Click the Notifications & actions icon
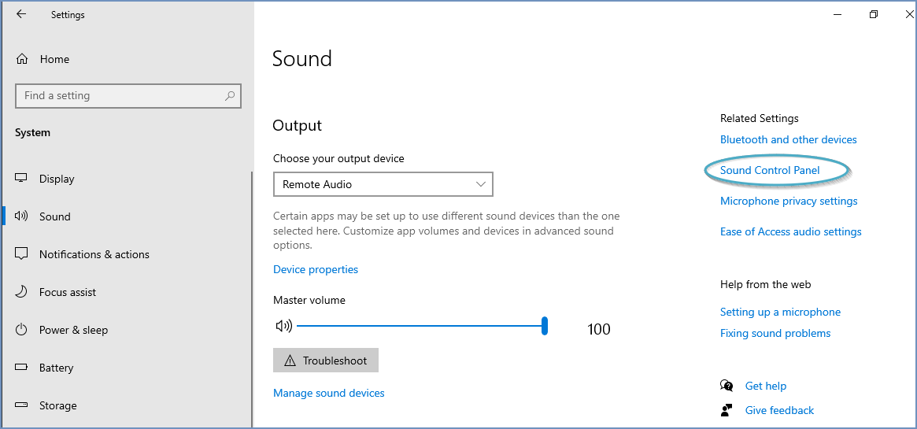This screenshot has height=429, width=917. [x=22, y=254]
